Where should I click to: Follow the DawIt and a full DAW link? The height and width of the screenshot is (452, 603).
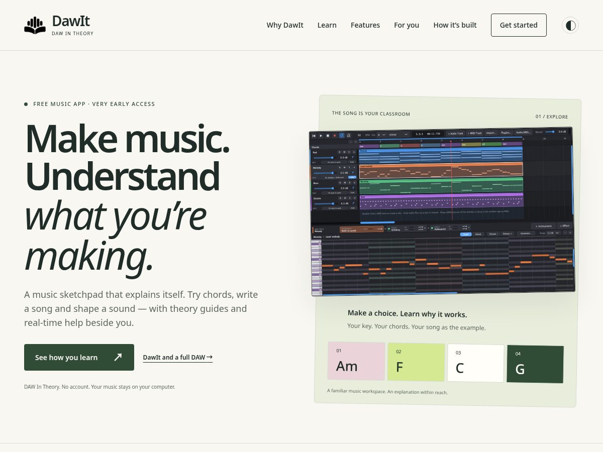[x=178, y=358]
